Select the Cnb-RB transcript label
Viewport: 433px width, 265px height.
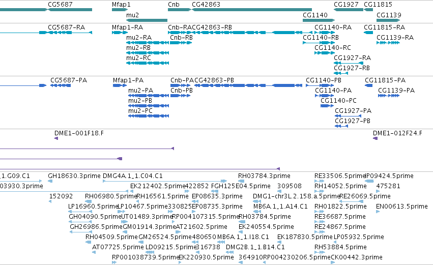coord(182,38)
